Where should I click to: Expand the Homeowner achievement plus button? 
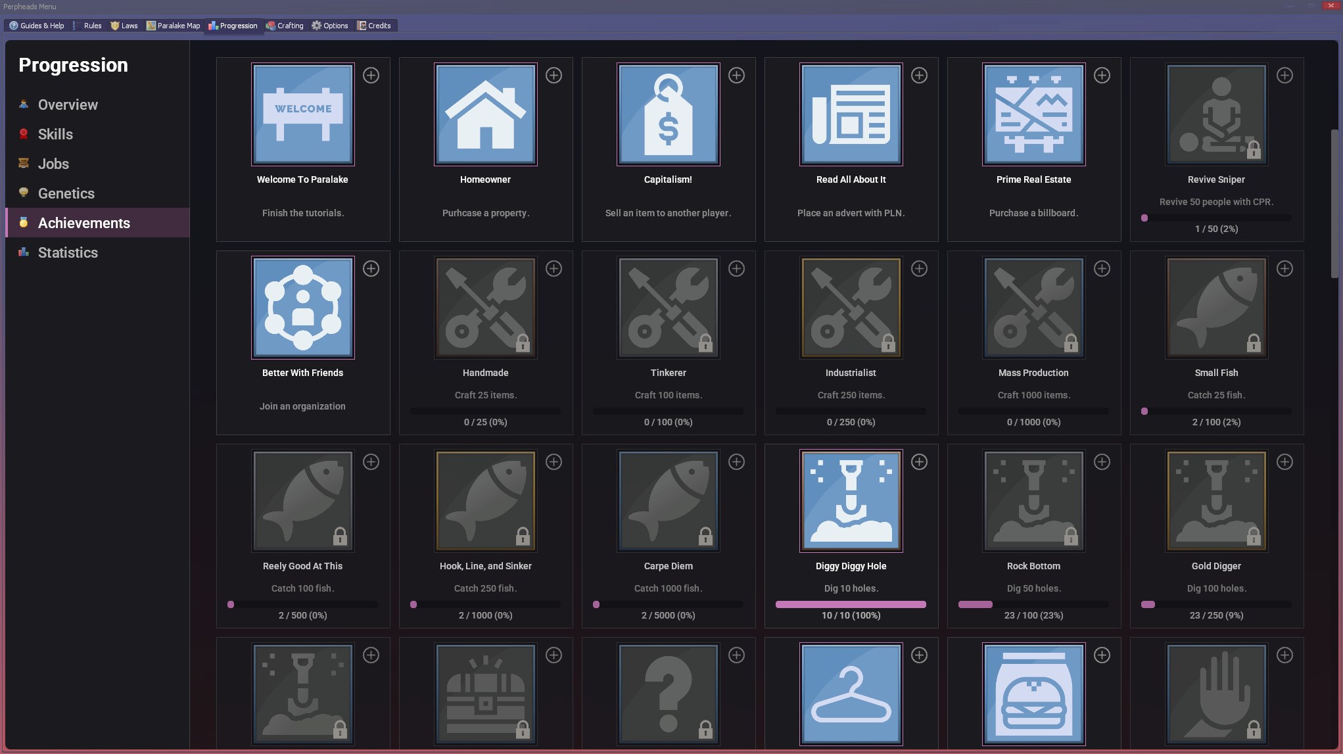tap(554, 76)
